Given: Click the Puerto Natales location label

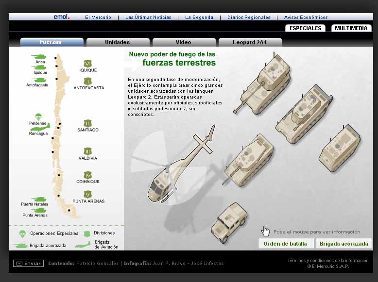Looking at the screenshot, I should 34,204.
